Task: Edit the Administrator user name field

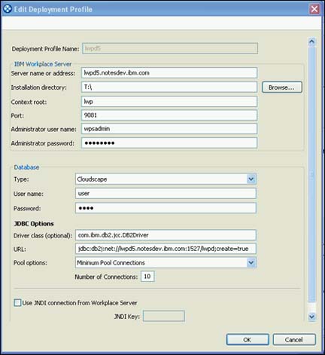Action: [169, 129]
